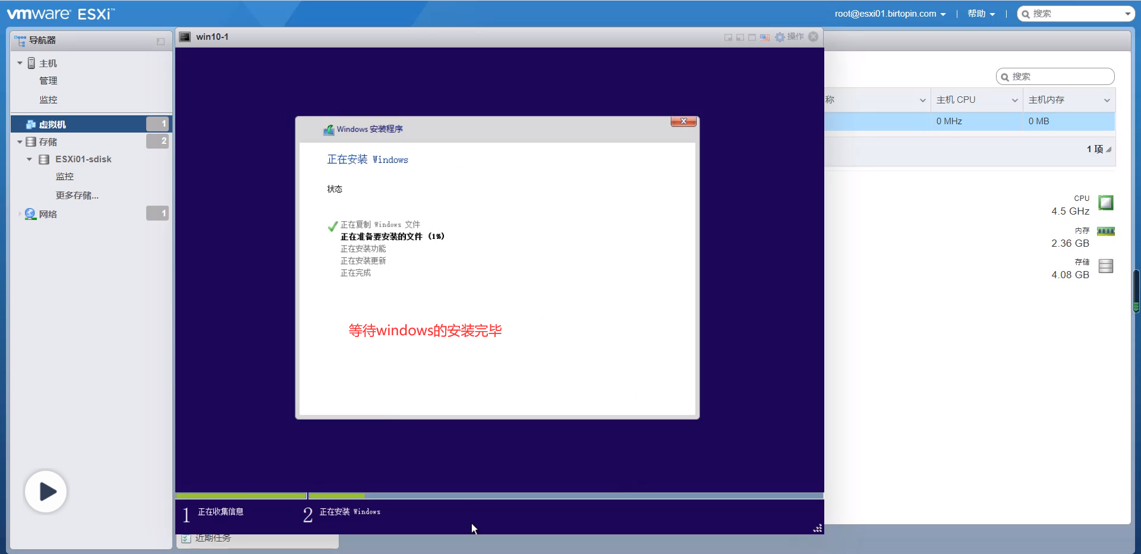Click the top global 搜索 search field
This screenshot has width=1141, height=554.
click(1076, 14)
